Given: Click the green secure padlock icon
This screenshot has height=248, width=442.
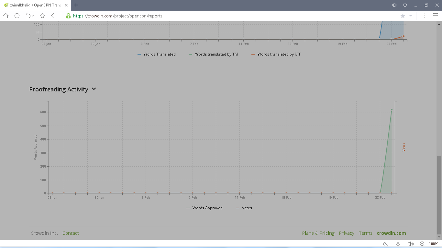Looking at the screenshot, I should click(68, 16).
